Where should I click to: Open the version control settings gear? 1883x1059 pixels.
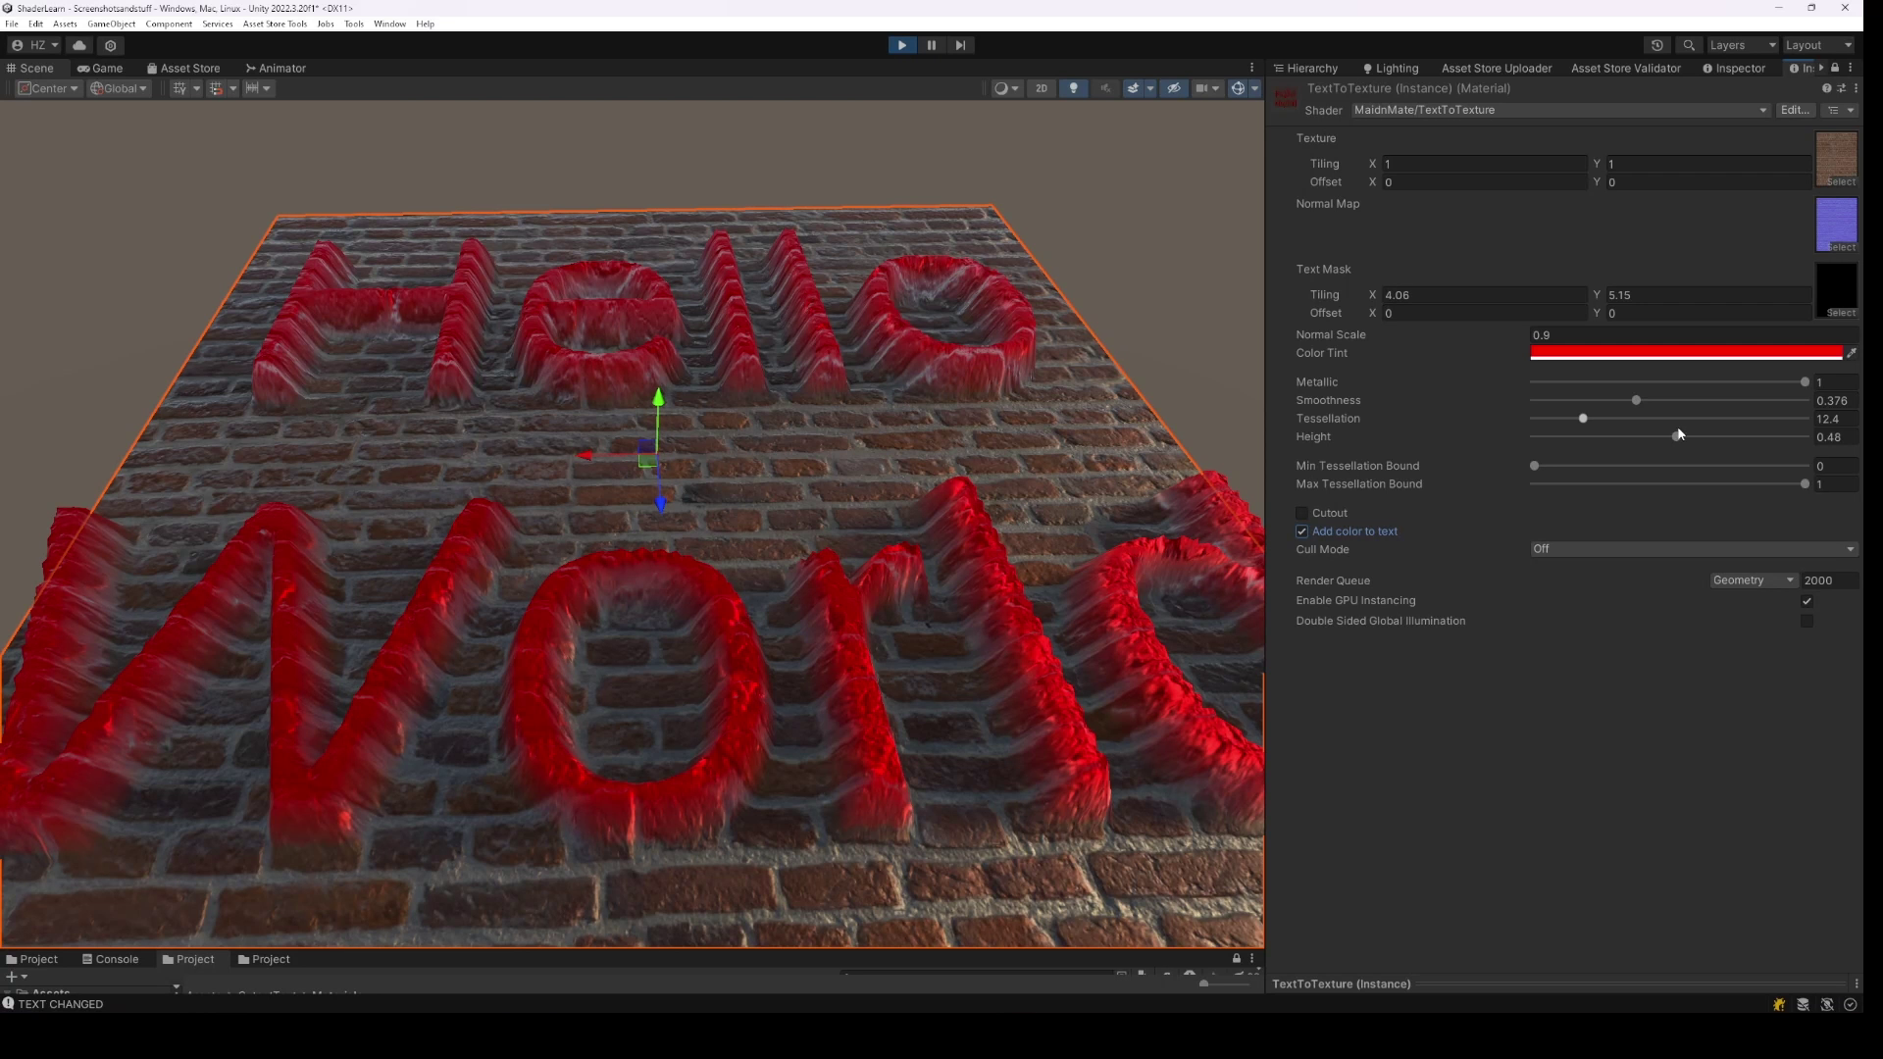coord(111,45)
